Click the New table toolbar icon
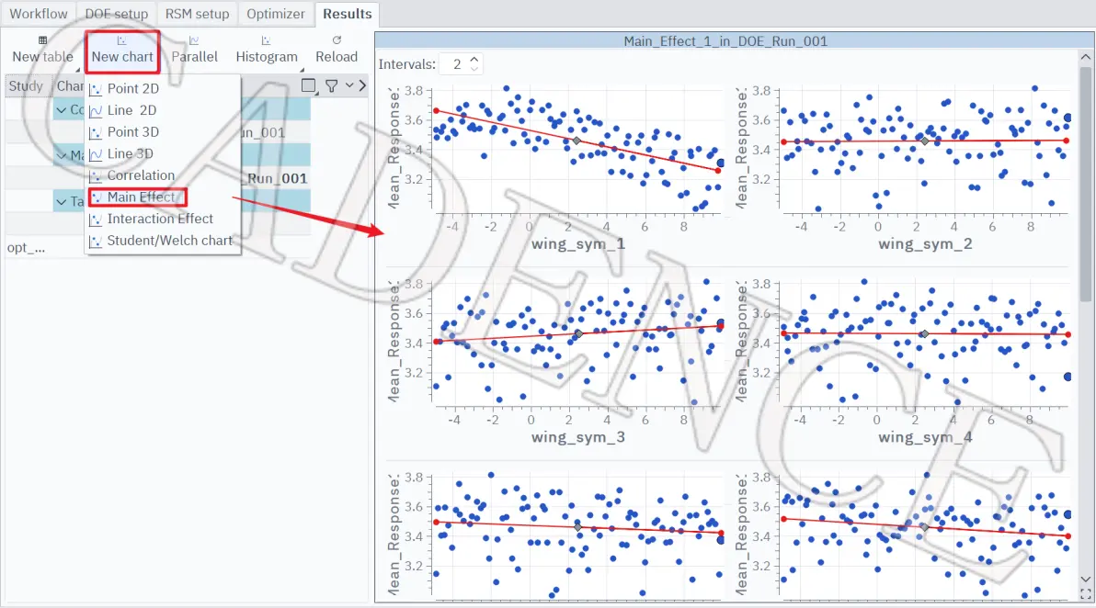 tap(42, 40)
